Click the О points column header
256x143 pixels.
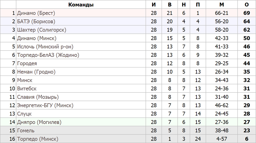pos(247,5)
